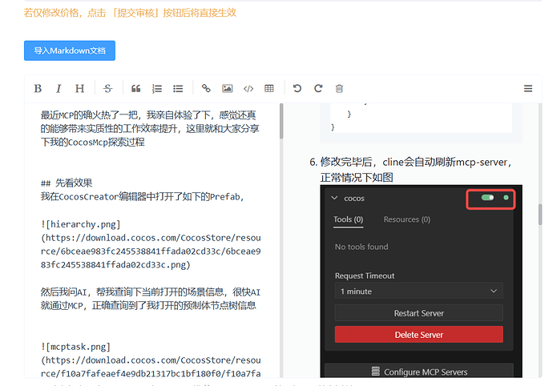The width and height of the screenshot is (553, 386).
Task: Insert an unordered bullet list
Action: click(x=178, y=88)
